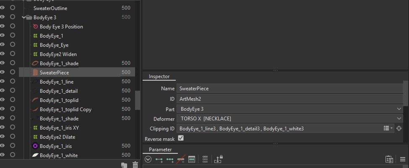Toggle the lock circle on SweaterPiece row
The height and width of the screenshot is (168, 409).
(x=13, y=72)
